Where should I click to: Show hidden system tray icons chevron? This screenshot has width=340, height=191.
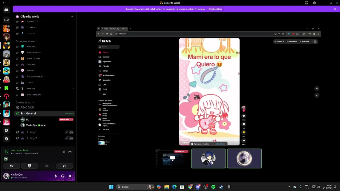(x=289, y=187)
